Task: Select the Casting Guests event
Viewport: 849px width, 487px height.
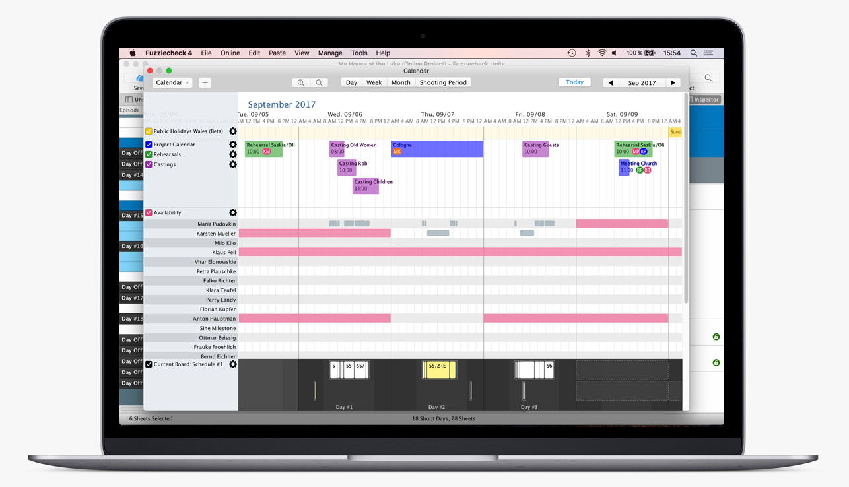Action: (535, 148)
